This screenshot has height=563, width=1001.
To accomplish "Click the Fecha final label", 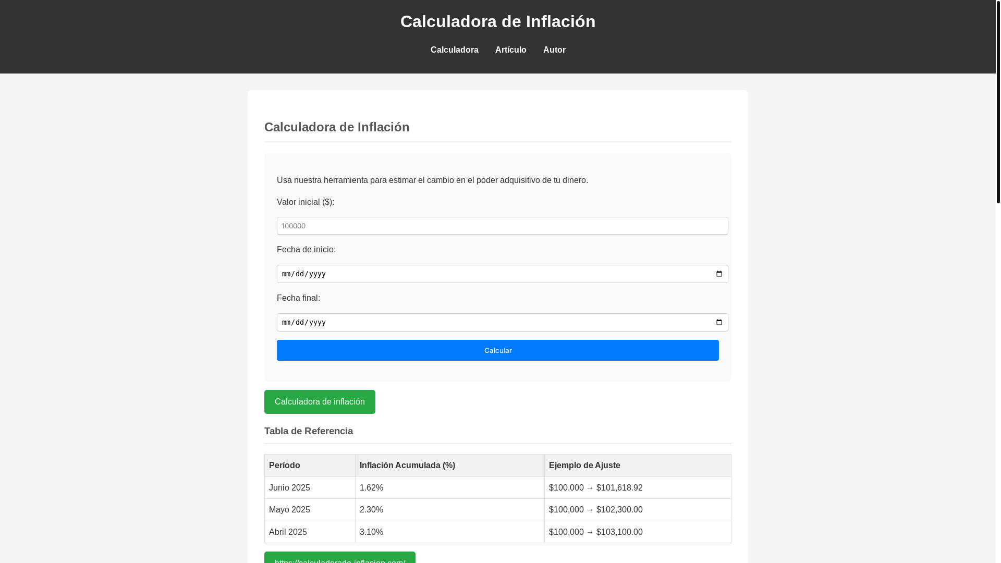I will coord(298,298).
